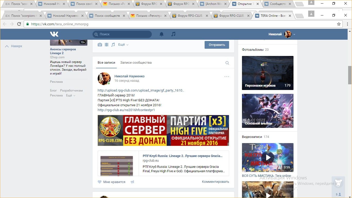Go to the VK home logo
The width and height of the screenshot is (352, 198).
coord(54,34)
